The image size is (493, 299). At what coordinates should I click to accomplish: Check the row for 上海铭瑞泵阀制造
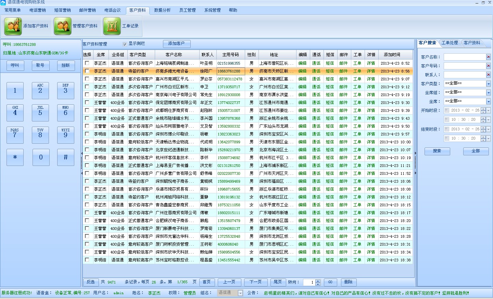point(87,63)
